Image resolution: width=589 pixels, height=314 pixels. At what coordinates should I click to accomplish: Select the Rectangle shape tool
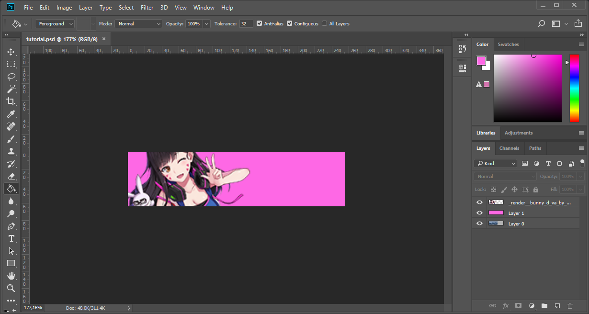click(x=11, y=263)
